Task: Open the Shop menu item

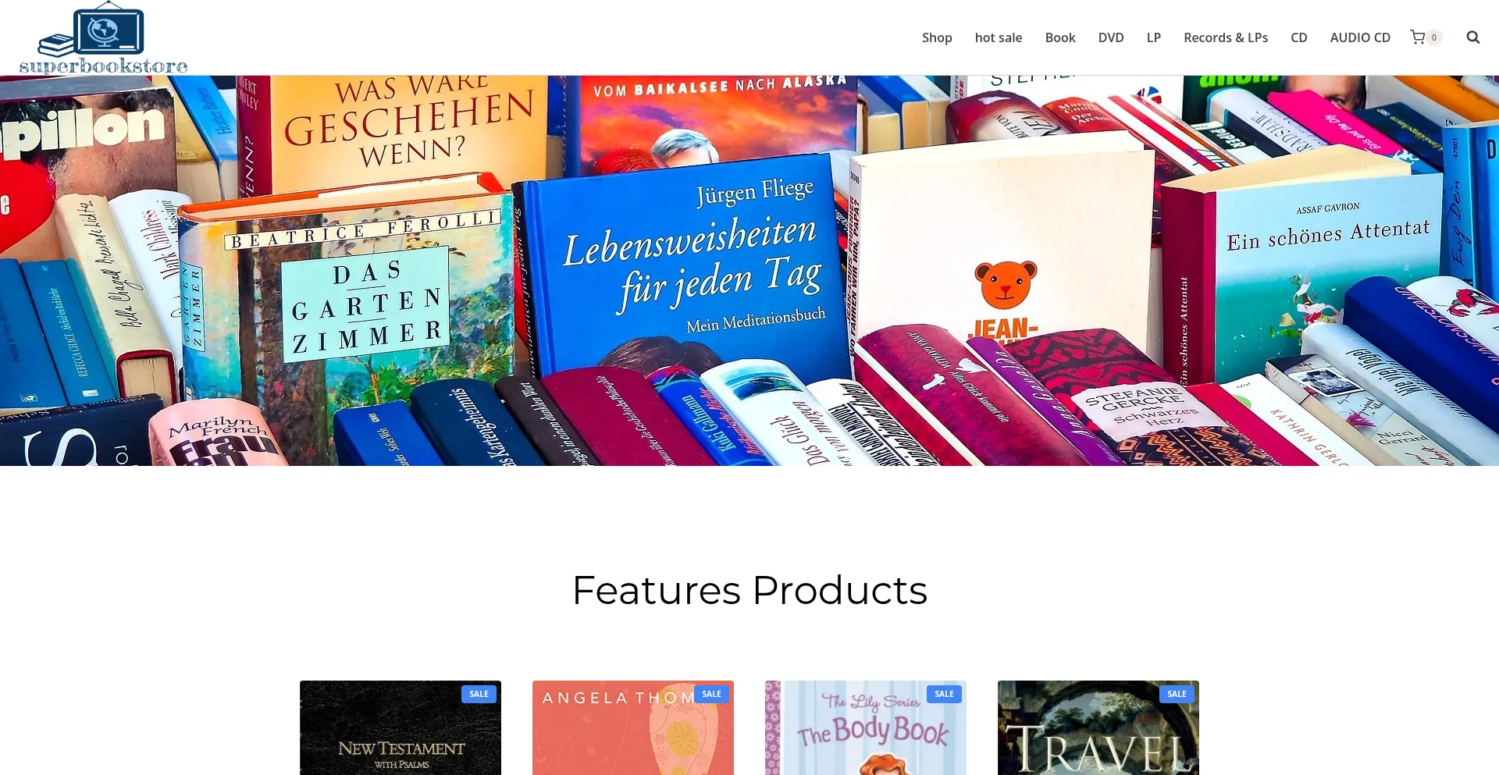Action: (x=937, y=37)
